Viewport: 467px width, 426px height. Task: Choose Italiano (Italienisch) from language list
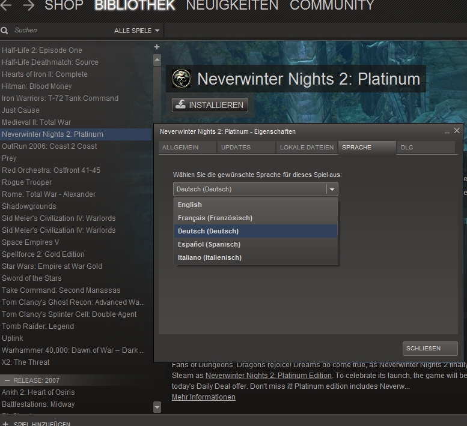point(255,257)
